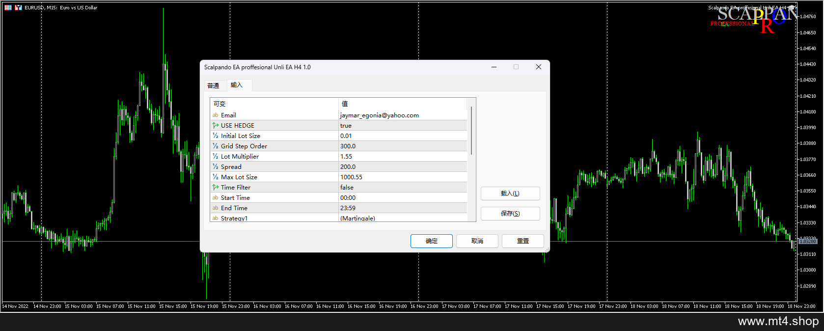This screenshot has height=331, width=824.
Task: Select the Max Lot Size parameter name
Action: click(239, 177)
